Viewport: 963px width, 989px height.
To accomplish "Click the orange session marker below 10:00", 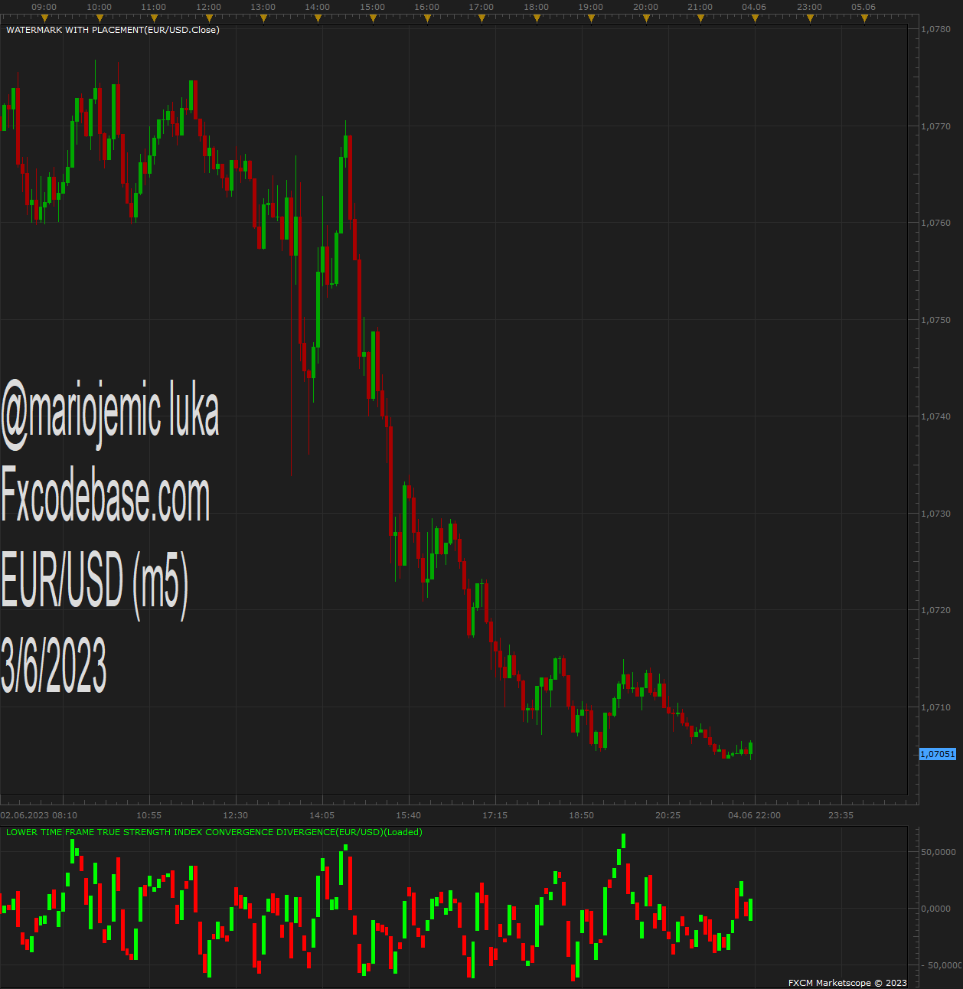I will pyautogui.click(x=99, y=18).
